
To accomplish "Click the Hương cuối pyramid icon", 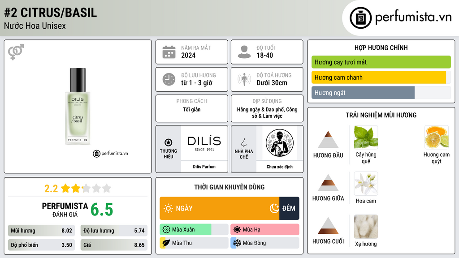I will (328, 226).
